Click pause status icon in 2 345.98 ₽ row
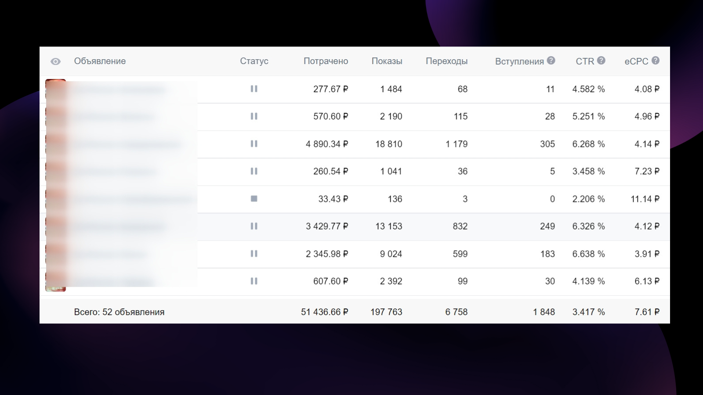The width and height of the screenshot is (703, 395). pos(254,254)
